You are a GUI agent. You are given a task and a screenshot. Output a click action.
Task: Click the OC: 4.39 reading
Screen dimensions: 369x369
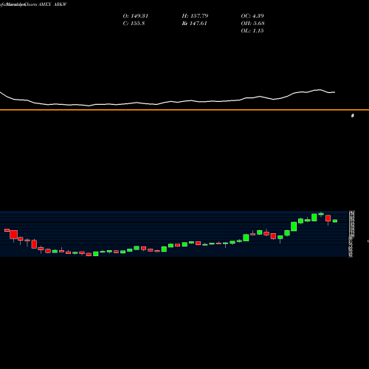[x=252, y=16]
